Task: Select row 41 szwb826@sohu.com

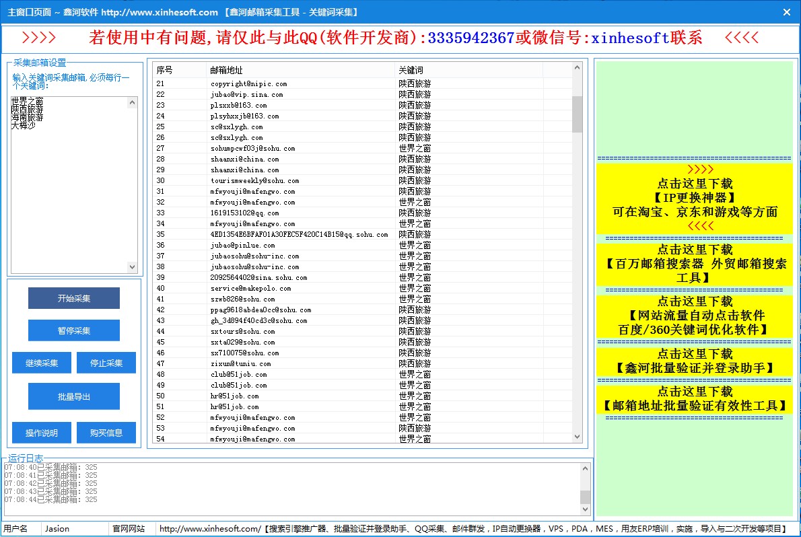Action: pos(363,299)
